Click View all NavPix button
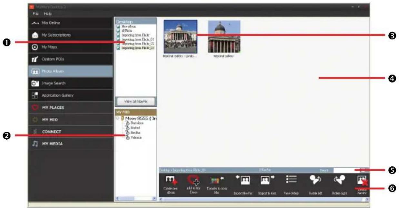399x208 pixels. tap(135, 101)
